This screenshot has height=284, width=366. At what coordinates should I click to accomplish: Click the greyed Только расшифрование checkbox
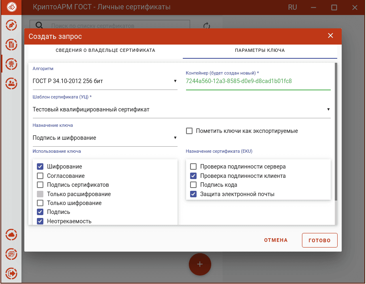tap(40, 194)
